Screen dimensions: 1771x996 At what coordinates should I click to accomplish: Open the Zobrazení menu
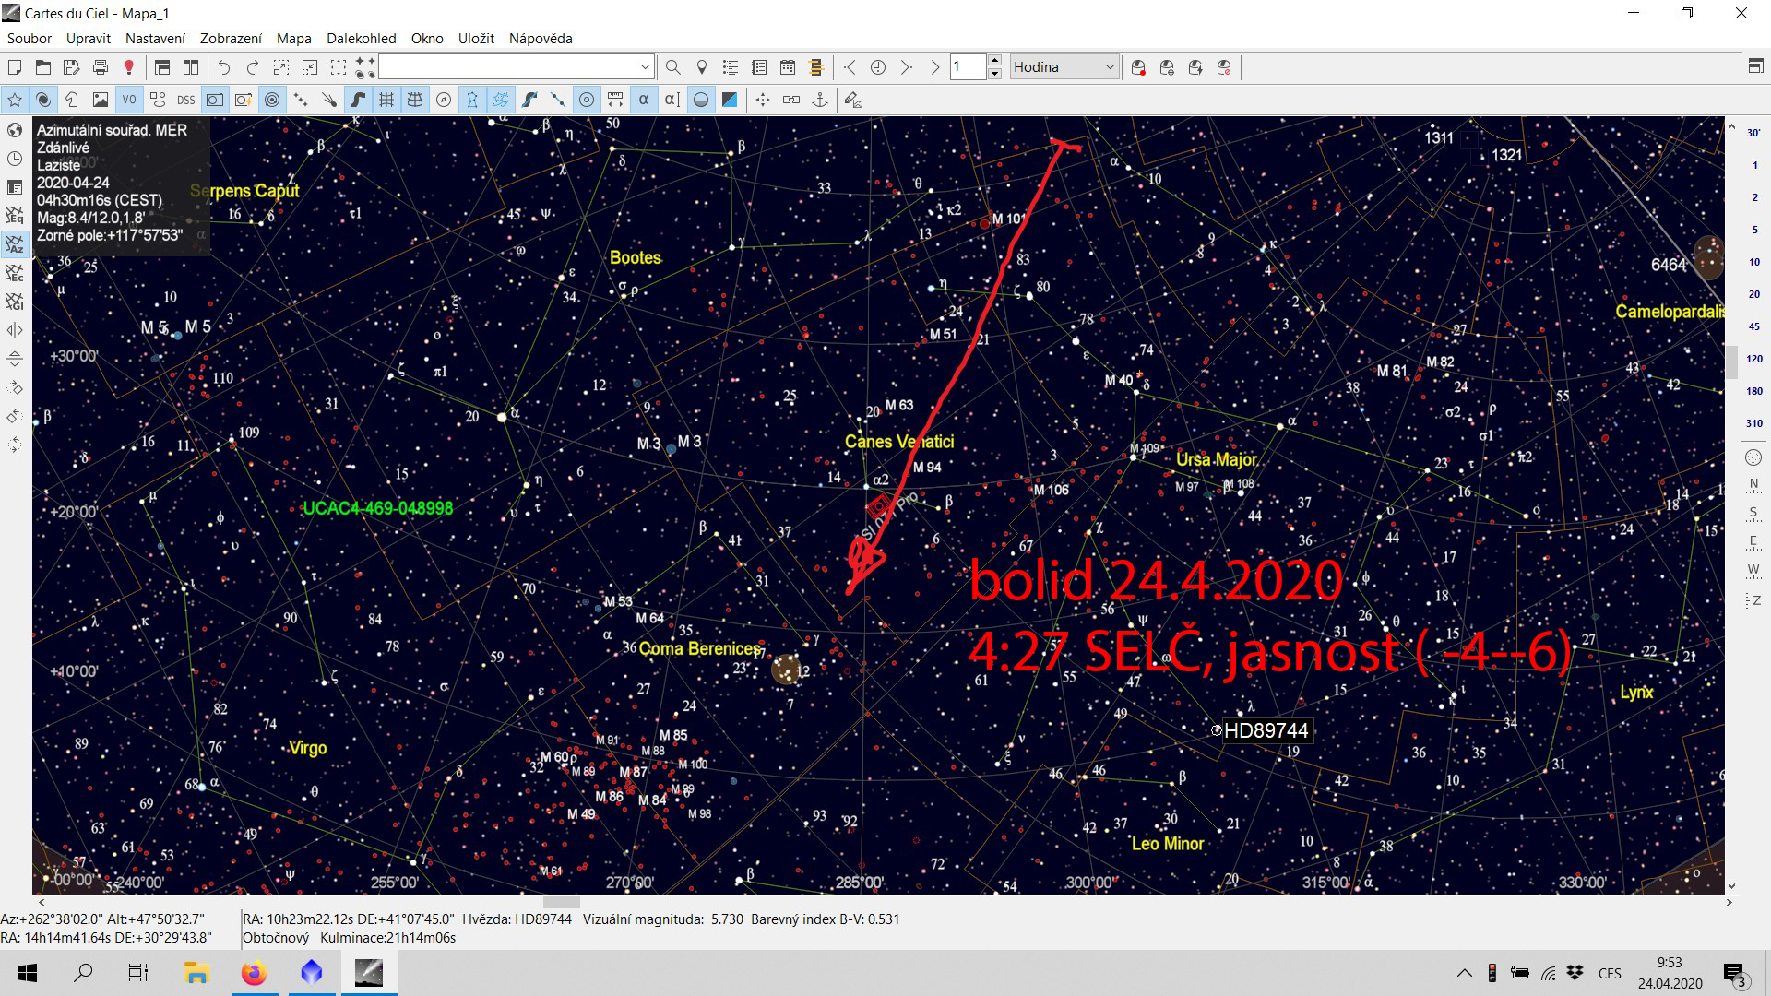tap(231, 39)
